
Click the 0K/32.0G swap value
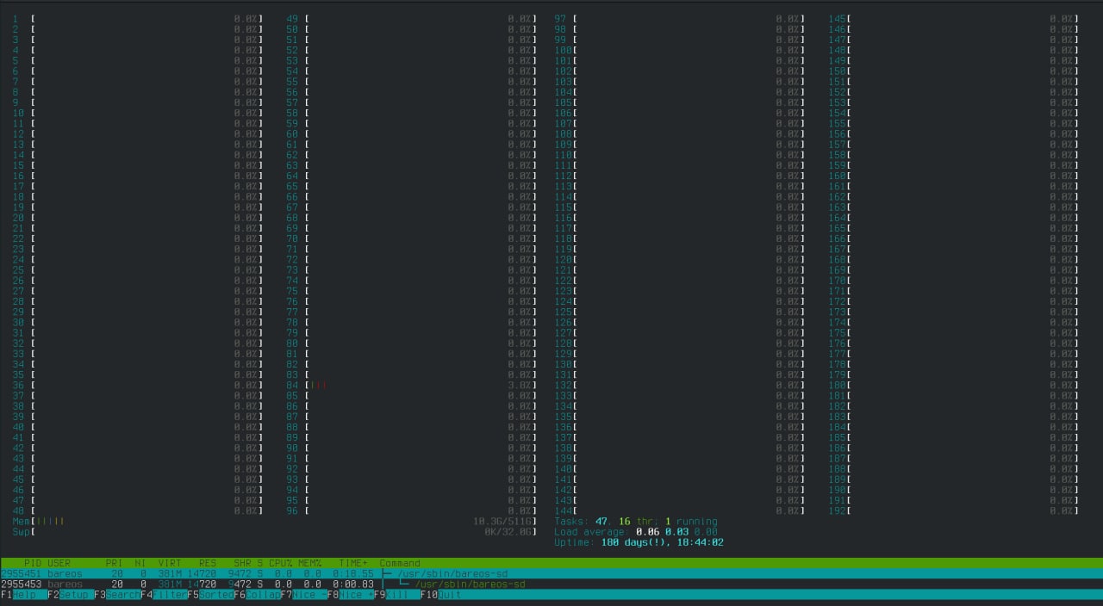click(510, 532)
